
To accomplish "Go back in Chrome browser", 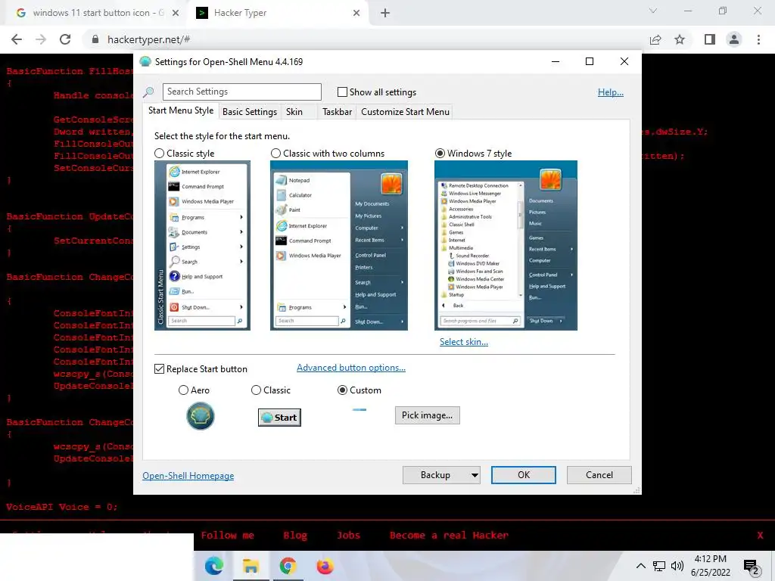I will click(x=17, y=39).
